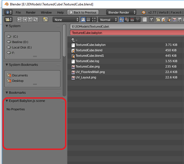This screenshot has height=164, width=184.
Task: Open the File menu
Action: coord(18,12)
